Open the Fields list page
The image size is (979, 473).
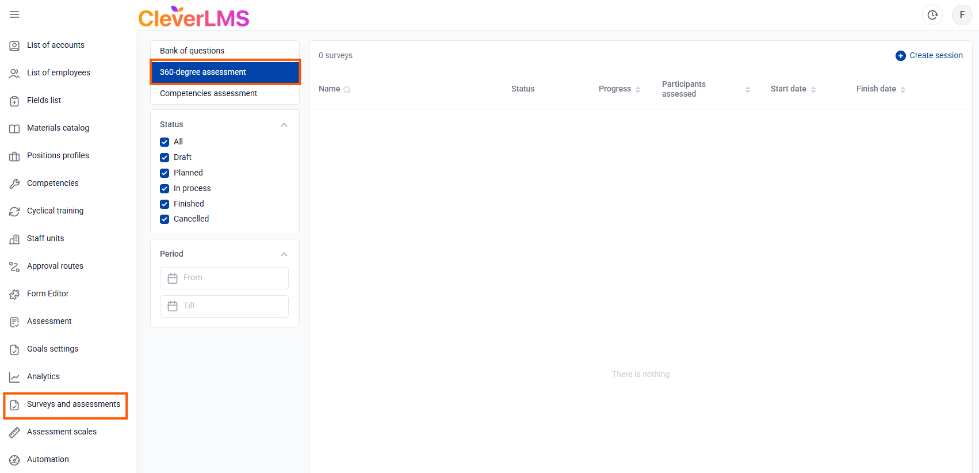[44, 100]
